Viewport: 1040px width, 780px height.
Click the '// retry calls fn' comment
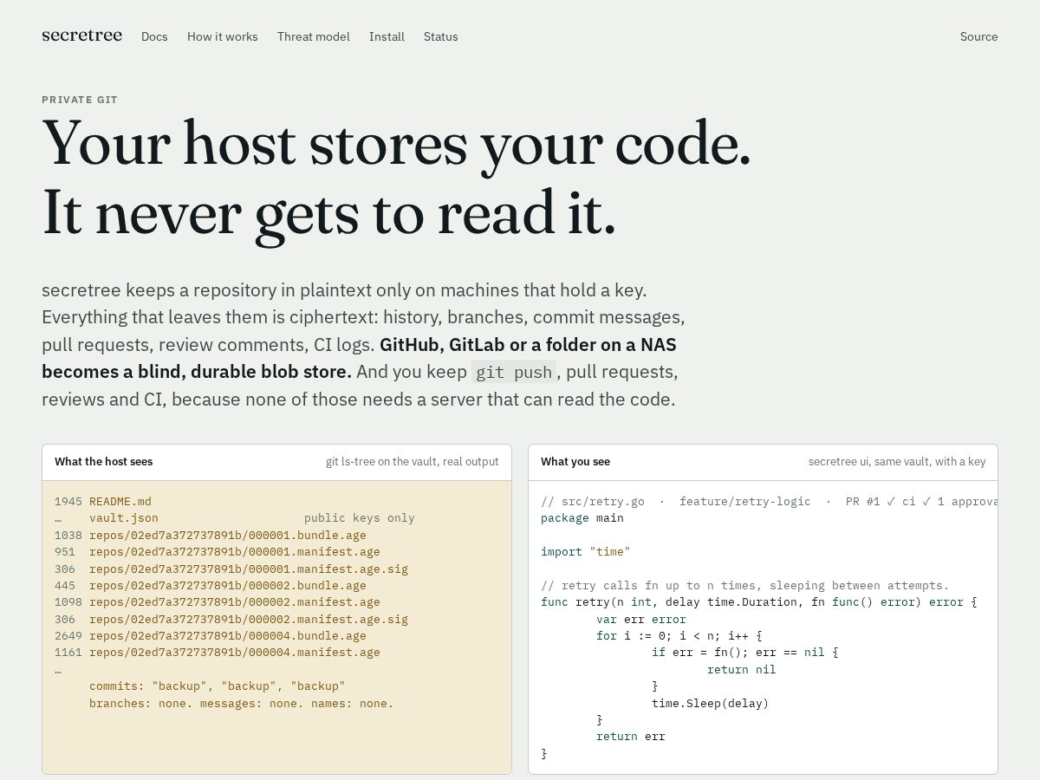(745, 585)
